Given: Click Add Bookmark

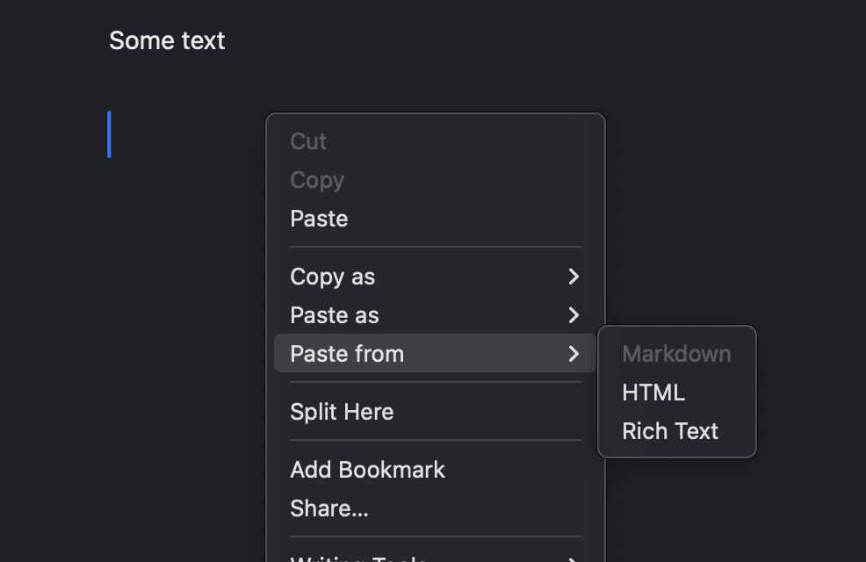Looking at the screenshot, I should [x=367, y=470].
